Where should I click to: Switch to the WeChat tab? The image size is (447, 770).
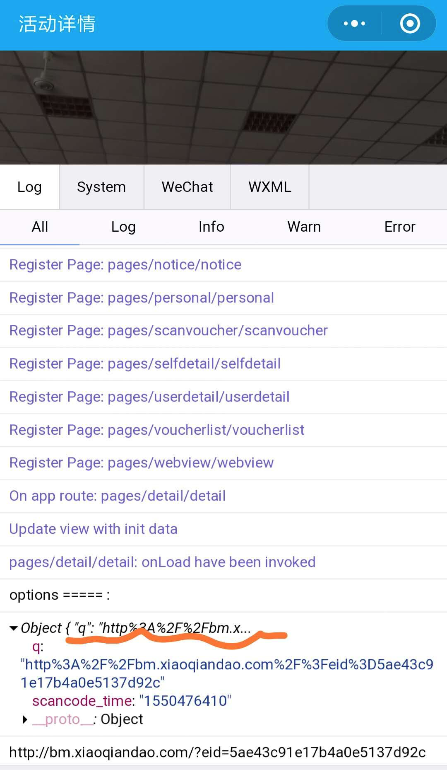coord(187,187)
